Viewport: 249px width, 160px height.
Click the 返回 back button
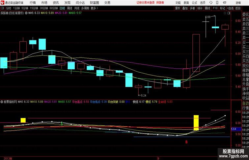[238, 8]
